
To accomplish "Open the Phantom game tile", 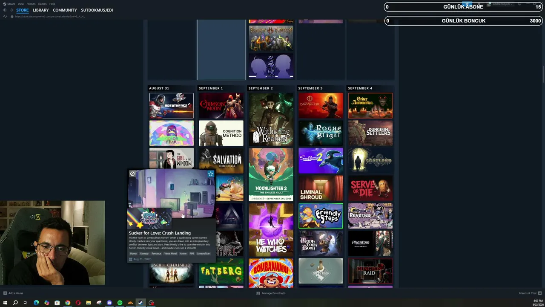I will (x=370, y=243).
